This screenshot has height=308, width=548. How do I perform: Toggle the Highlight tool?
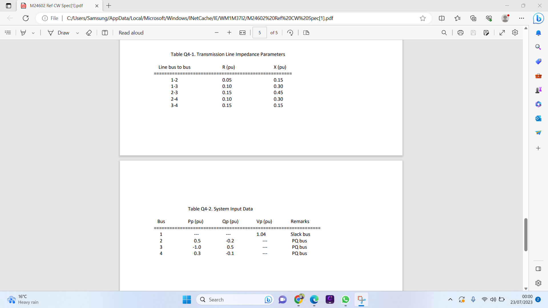23,33
